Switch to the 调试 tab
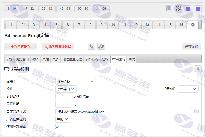205x137 pixels. click(x=132, y=59)
